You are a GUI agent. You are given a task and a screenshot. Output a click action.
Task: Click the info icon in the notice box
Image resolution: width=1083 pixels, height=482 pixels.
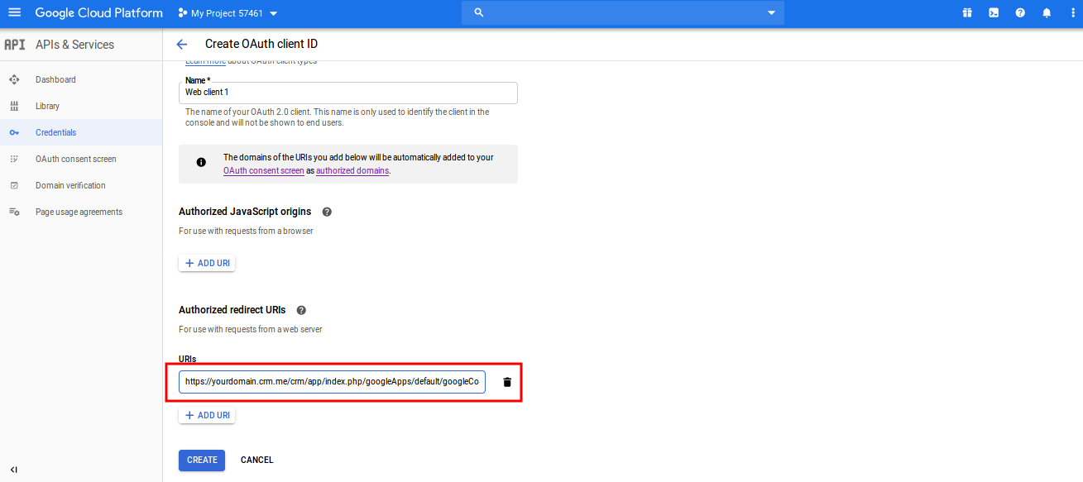(201, 162)
